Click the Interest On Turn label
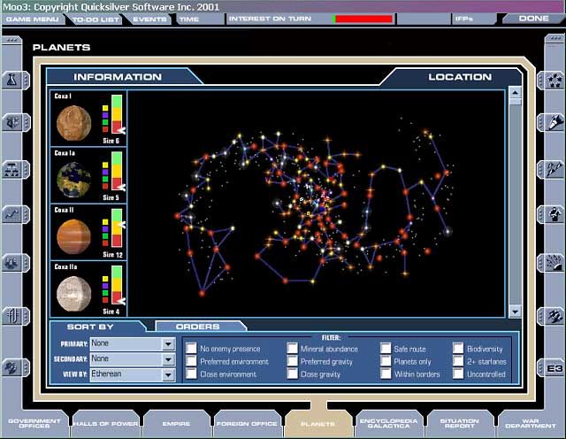566x439 pixels. (270, 19)
